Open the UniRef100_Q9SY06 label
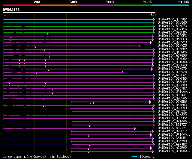 172,99
